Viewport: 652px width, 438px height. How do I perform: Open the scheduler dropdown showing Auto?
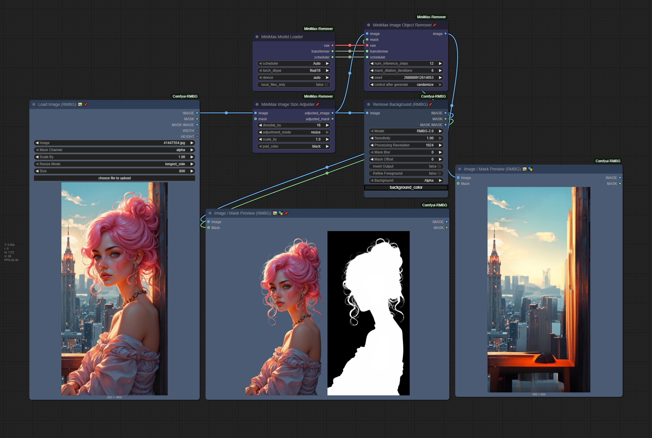(x=294, y=63)
